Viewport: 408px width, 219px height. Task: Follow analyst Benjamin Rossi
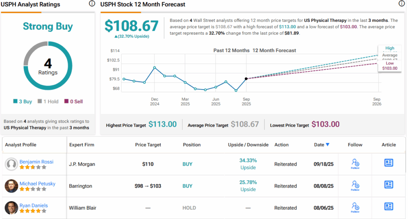pos(355,164)
